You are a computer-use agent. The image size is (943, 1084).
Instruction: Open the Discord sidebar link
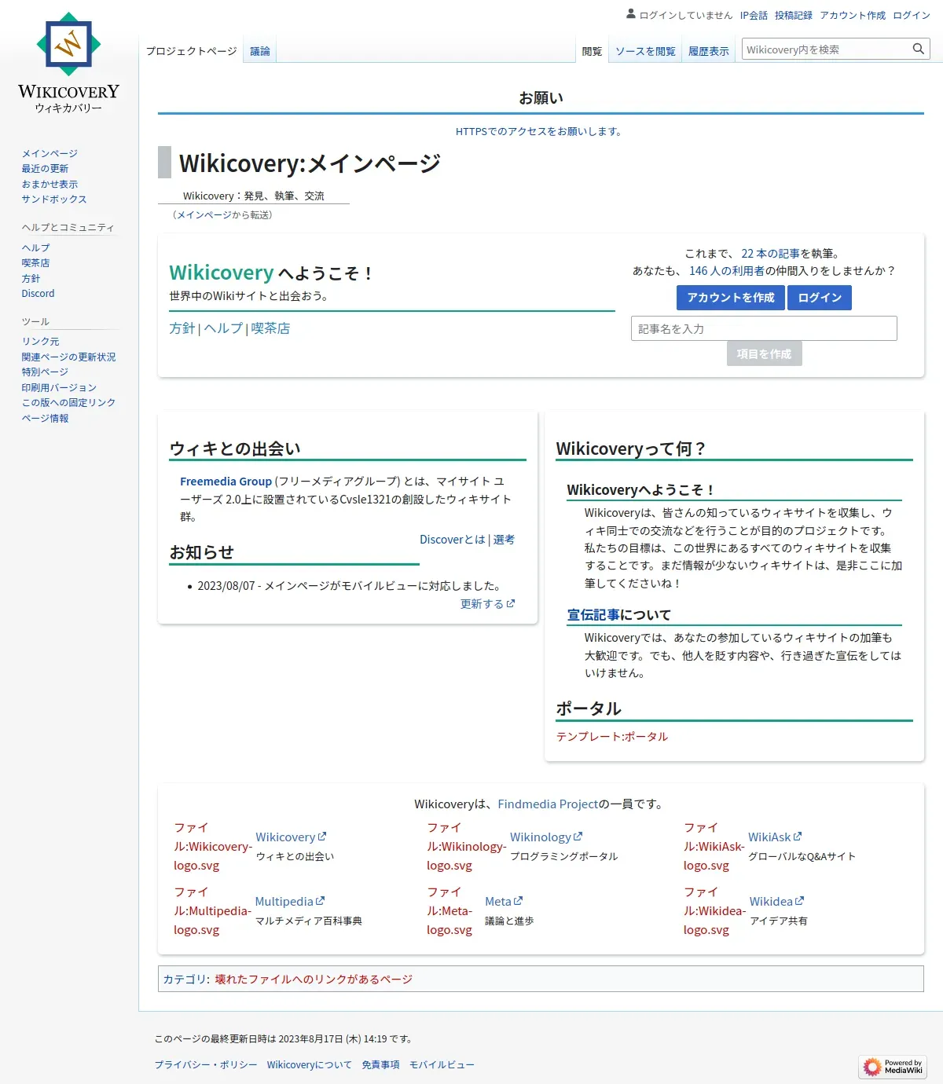[38, 293]
